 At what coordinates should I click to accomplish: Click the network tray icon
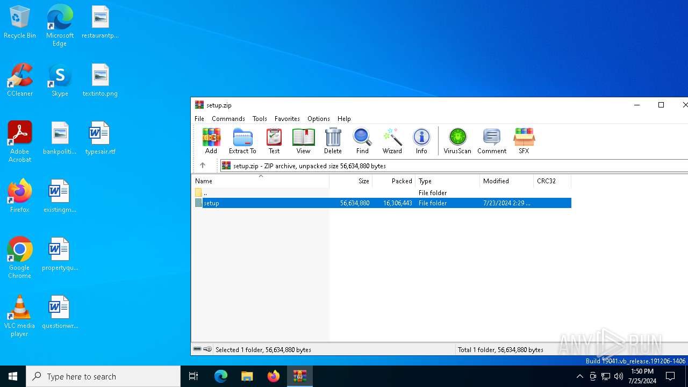coord(606,376)
